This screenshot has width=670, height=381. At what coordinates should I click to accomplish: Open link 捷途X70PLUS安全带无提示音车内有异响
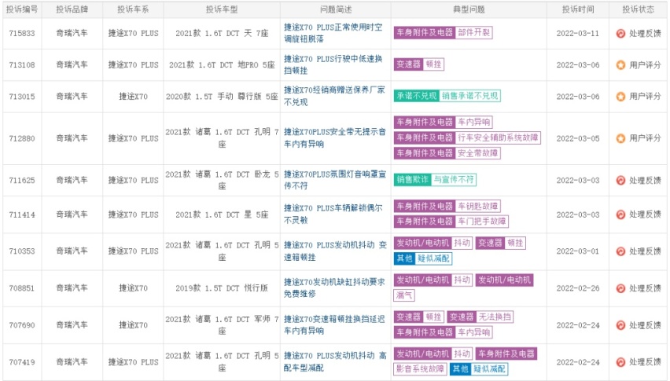click(335, 137)
